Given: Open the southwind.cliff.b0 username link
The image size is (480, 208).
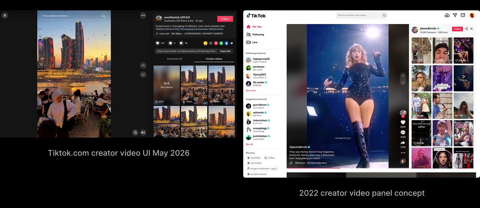Looking at the screenshot, I should click(x=177, y=17).
